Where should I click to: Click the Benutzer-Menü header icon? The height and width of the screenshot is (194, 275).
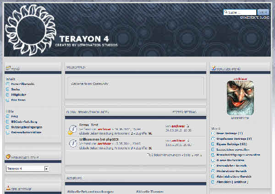(213, 68)
